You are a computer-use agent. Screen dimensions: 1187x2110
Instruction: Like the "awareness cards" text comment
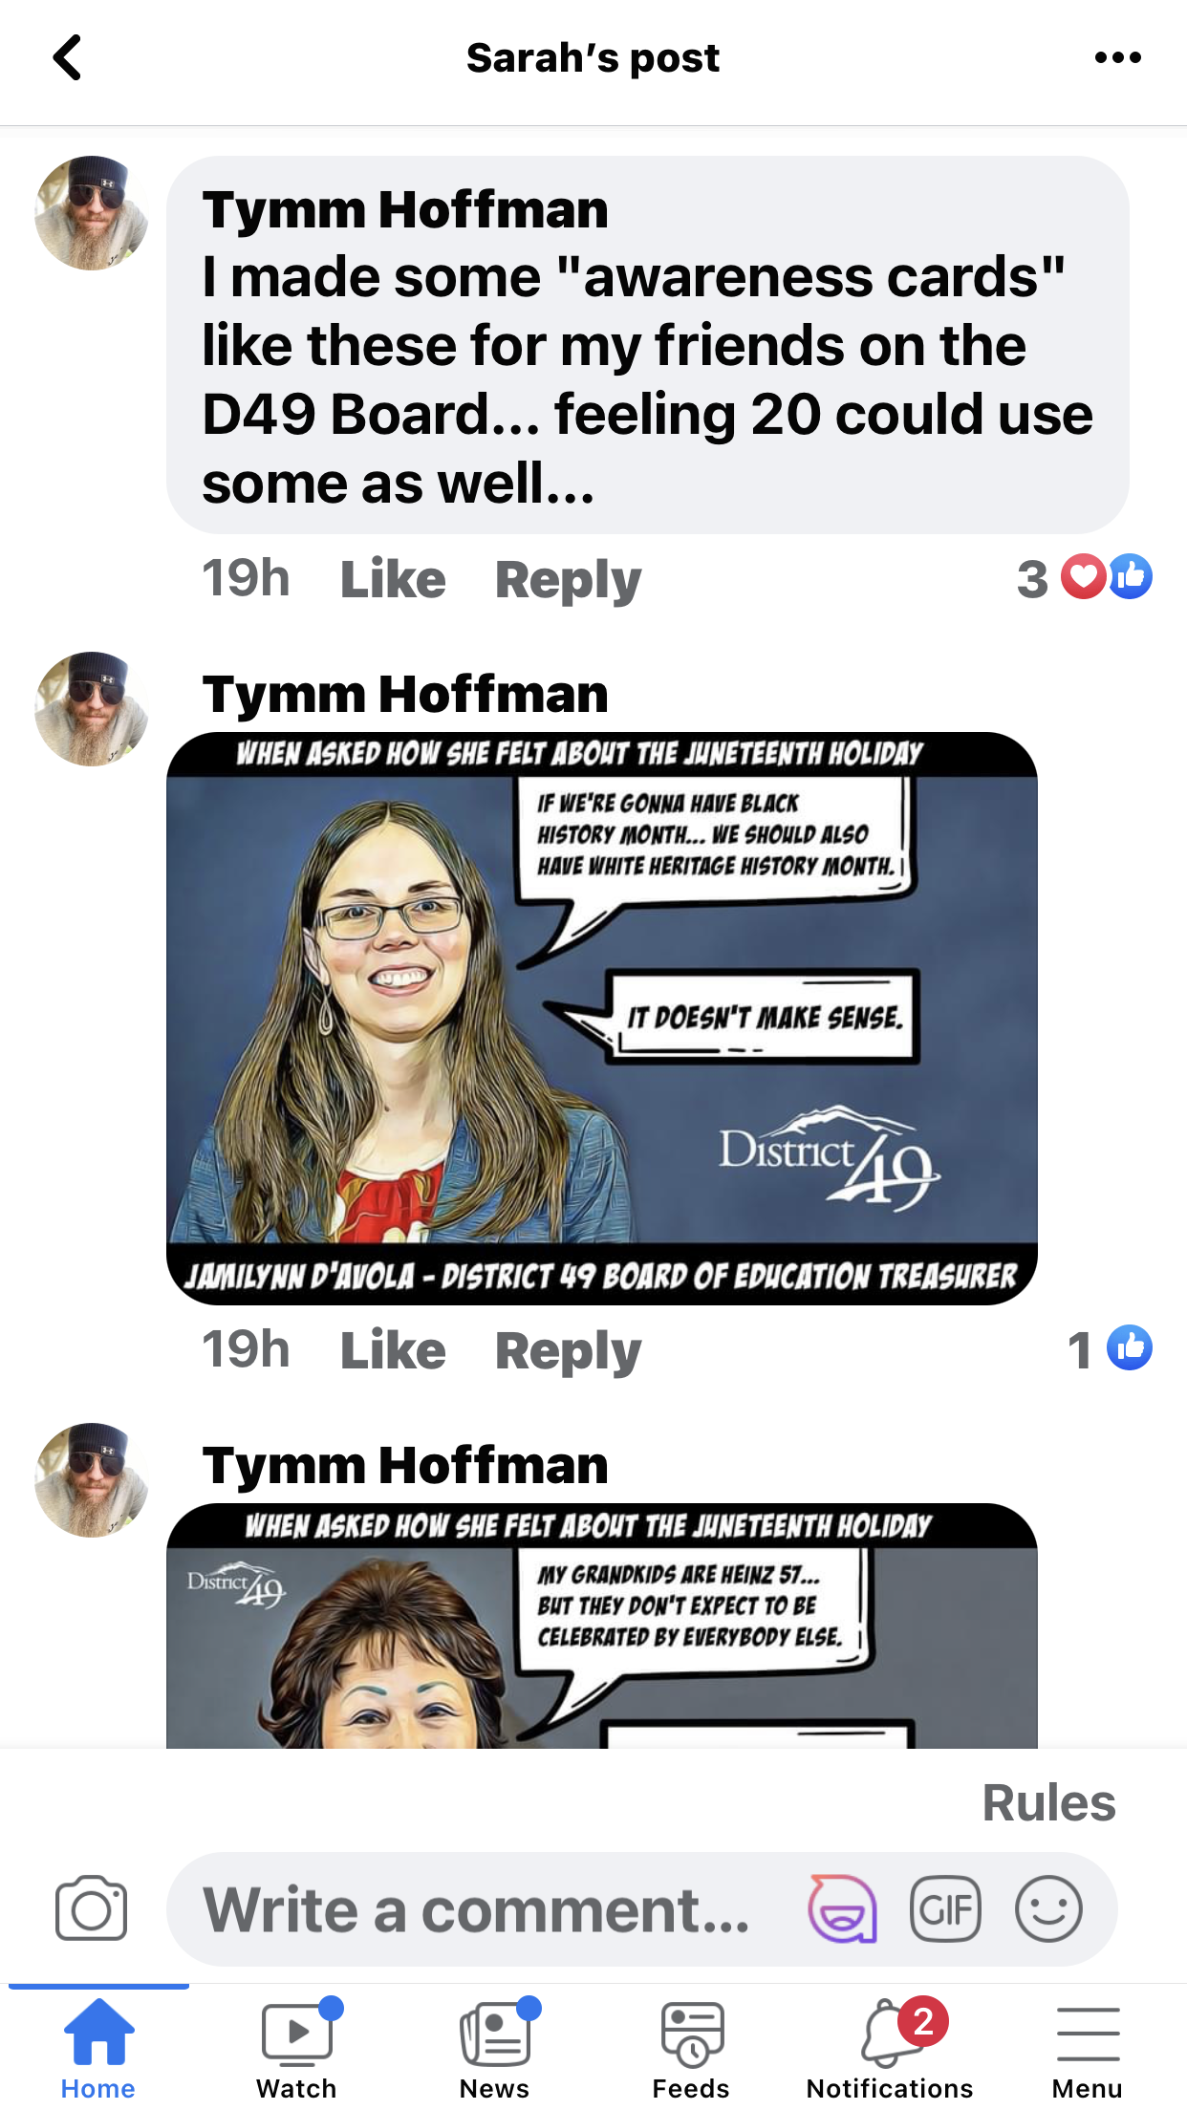393,579
